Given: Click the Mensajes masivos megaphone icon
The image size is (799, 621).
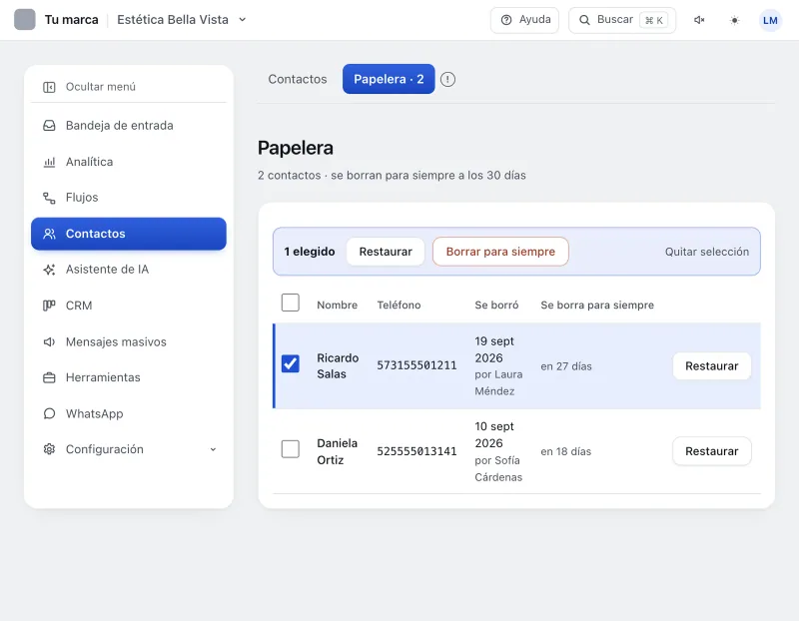Looking at the screenshot, I should pos(49,341).
